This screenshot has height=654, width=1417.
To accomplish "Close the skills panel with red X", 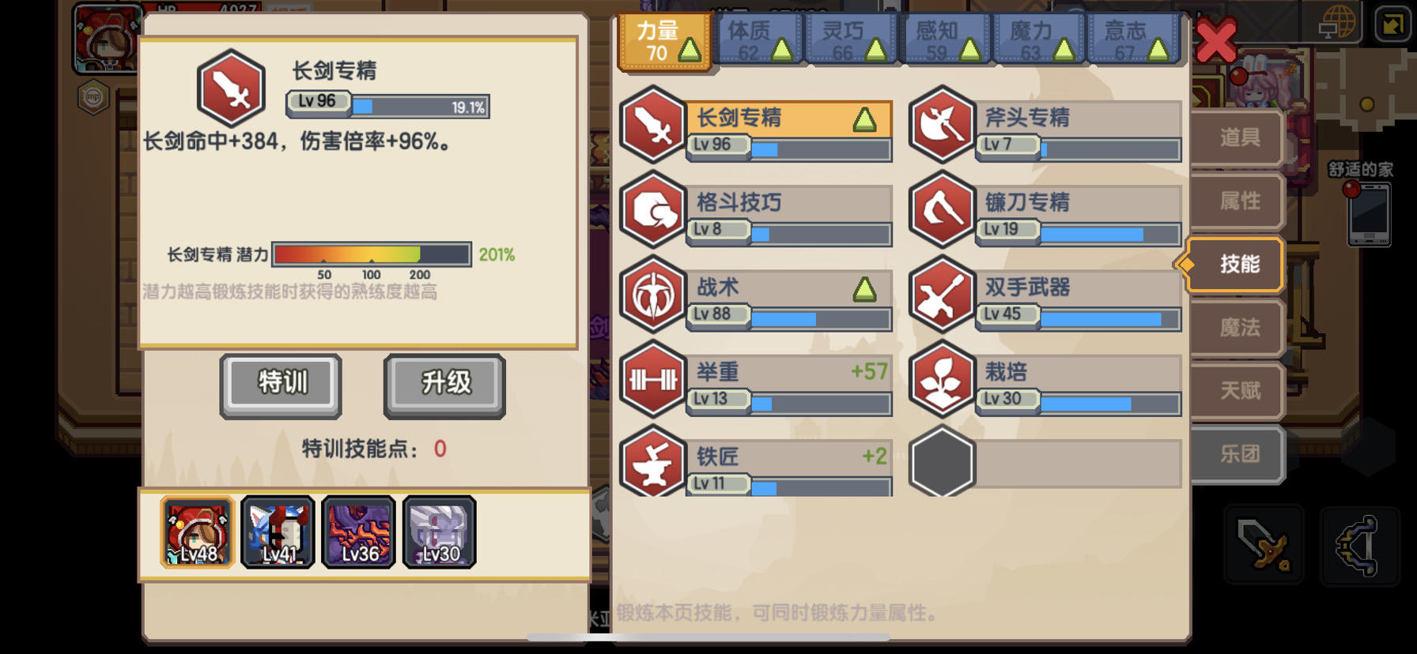I will tap(1216, 40).
